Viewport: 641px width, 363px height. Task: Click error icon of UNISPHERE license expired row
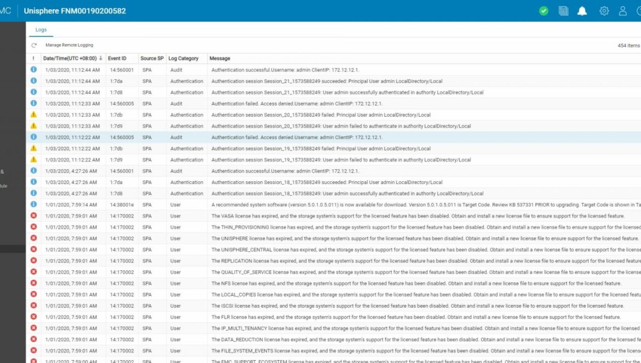tap(33, 238)
